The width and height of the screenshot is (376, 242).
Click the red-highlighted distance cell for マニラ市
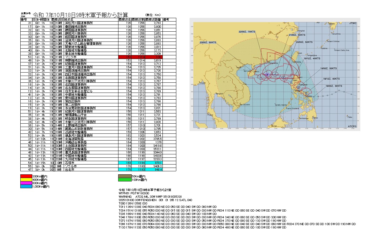(x=154, y=57)
